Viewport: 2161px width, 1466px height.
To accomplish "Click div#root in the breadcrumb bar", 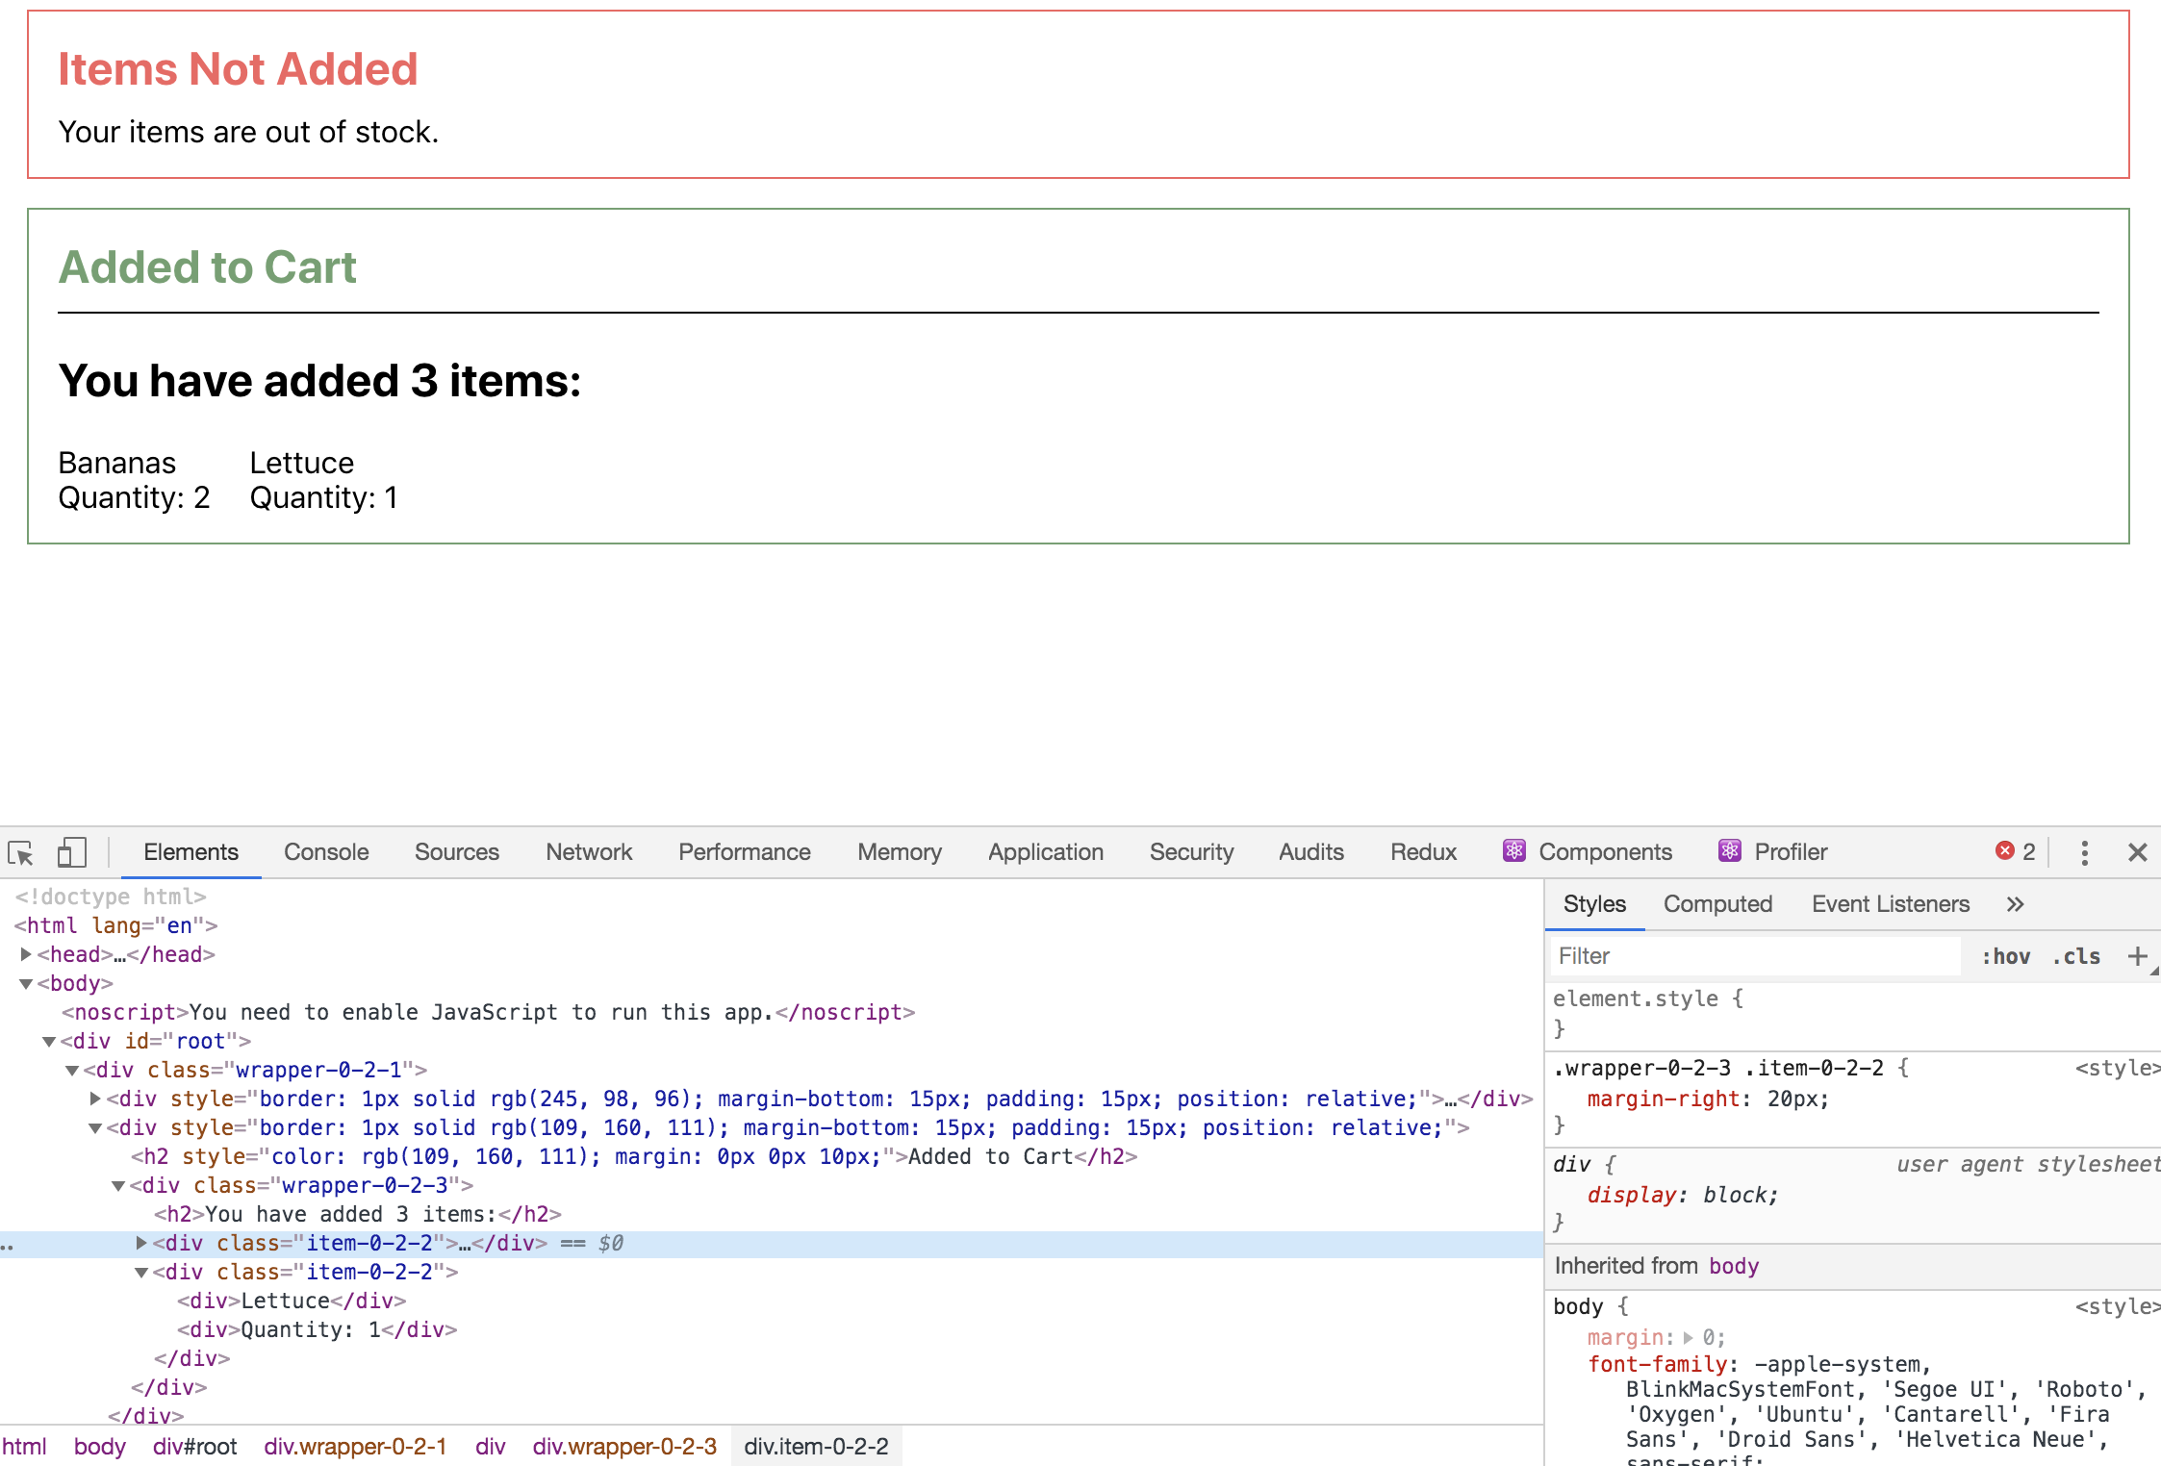I will [x=194, y=1447].
